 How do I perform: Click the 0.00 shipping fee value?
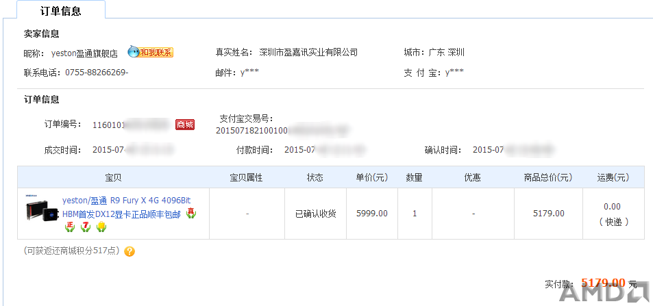[x=612, y=207]
